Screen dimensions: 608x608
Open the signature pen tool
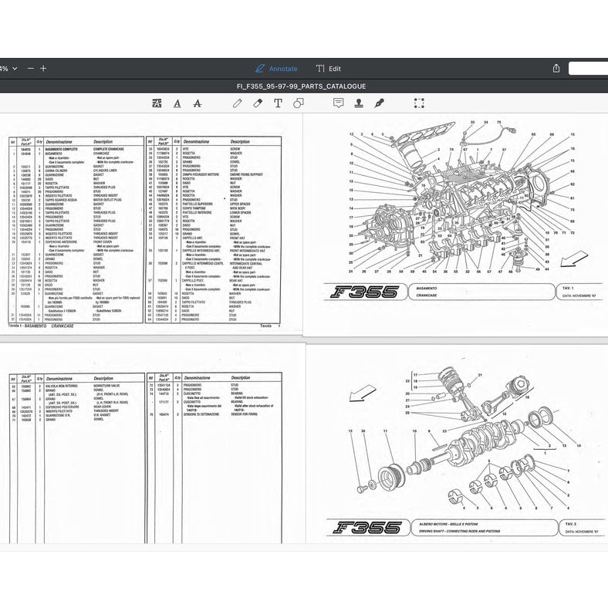click(x=379, y=103)
